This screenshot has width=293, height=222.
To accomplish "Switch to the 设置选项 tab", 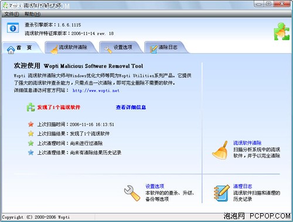I will click(x=121, y=47).
